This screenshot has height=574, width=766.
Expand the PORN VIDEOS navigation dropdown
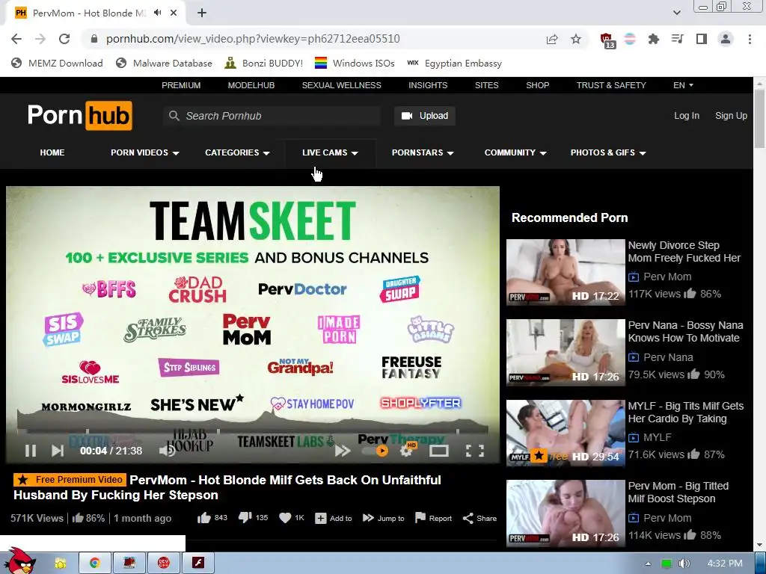[145, 152]
